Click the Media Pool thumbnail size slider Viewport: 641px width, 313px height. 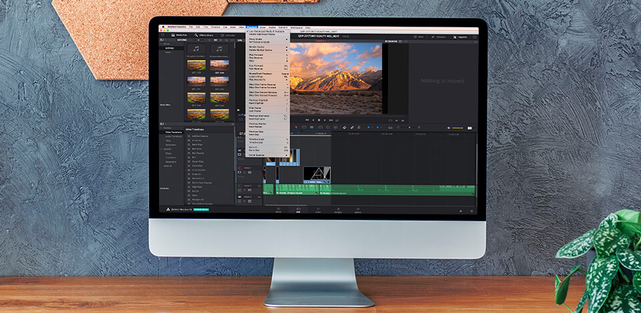pyautogui.click(x=199, y=40)
